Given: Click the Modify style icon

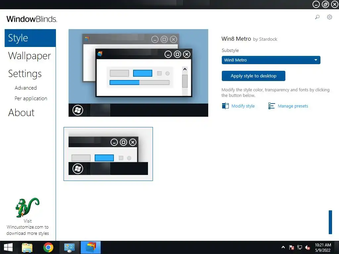Looking at the screenshot, I should click(225, 106).
